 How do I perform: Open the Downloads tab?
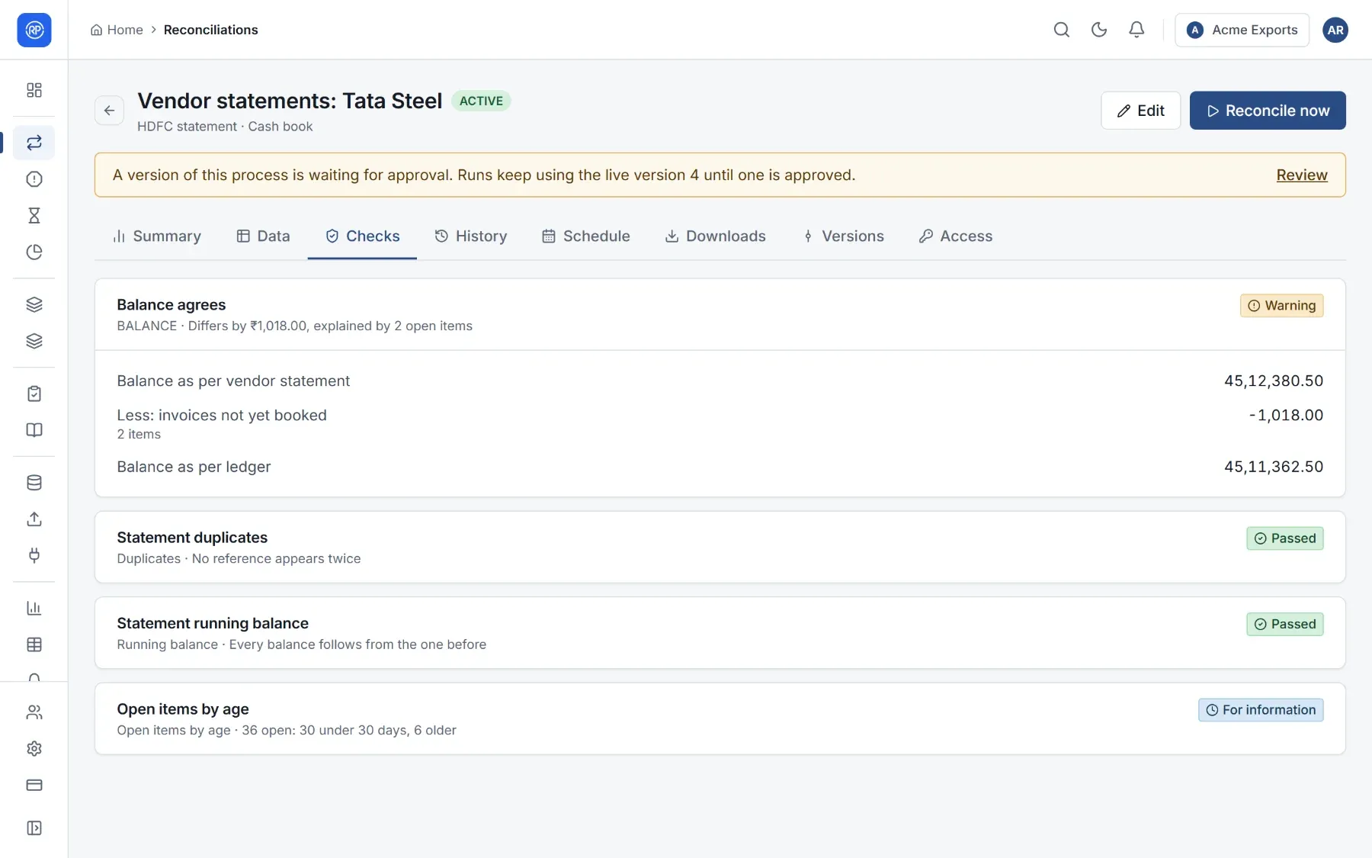(715, 236)
